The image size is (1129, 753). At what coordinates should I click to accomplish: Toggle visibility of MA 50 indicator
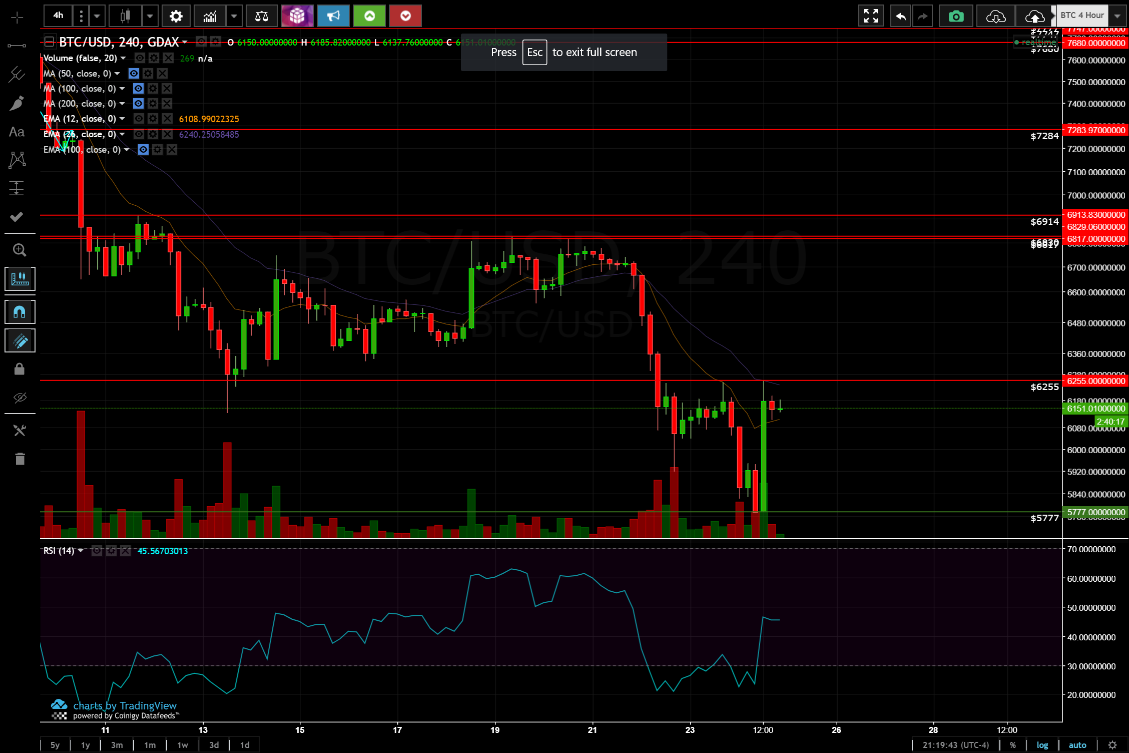134,74
